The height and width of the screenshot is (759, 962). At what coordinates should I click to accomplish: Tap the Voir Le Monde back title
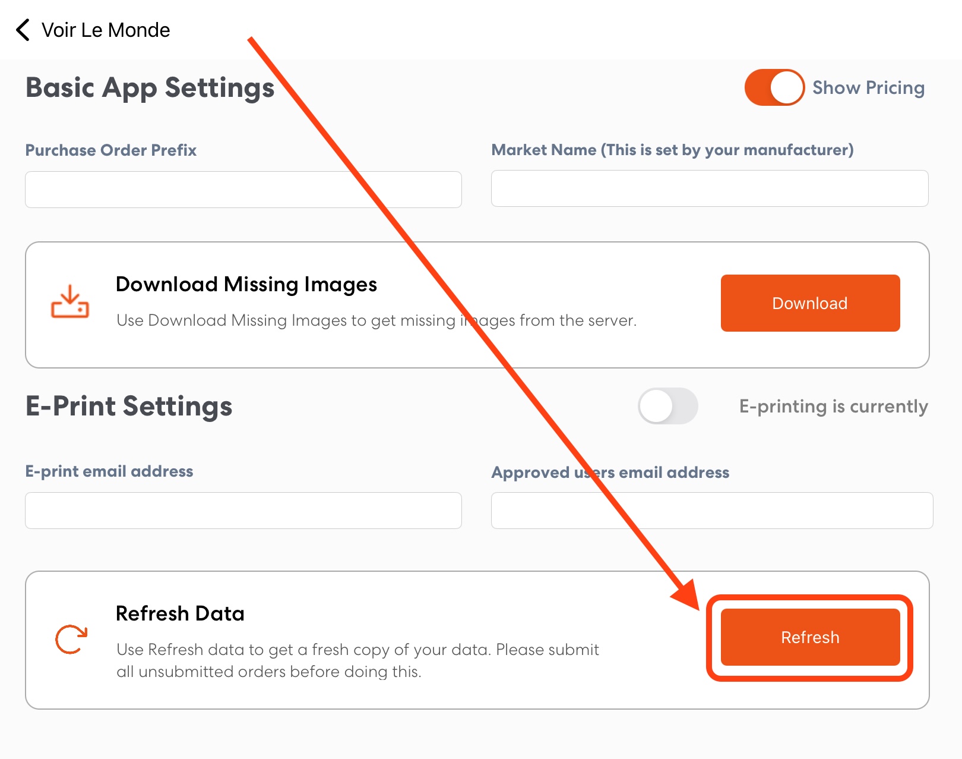point(106,30)
